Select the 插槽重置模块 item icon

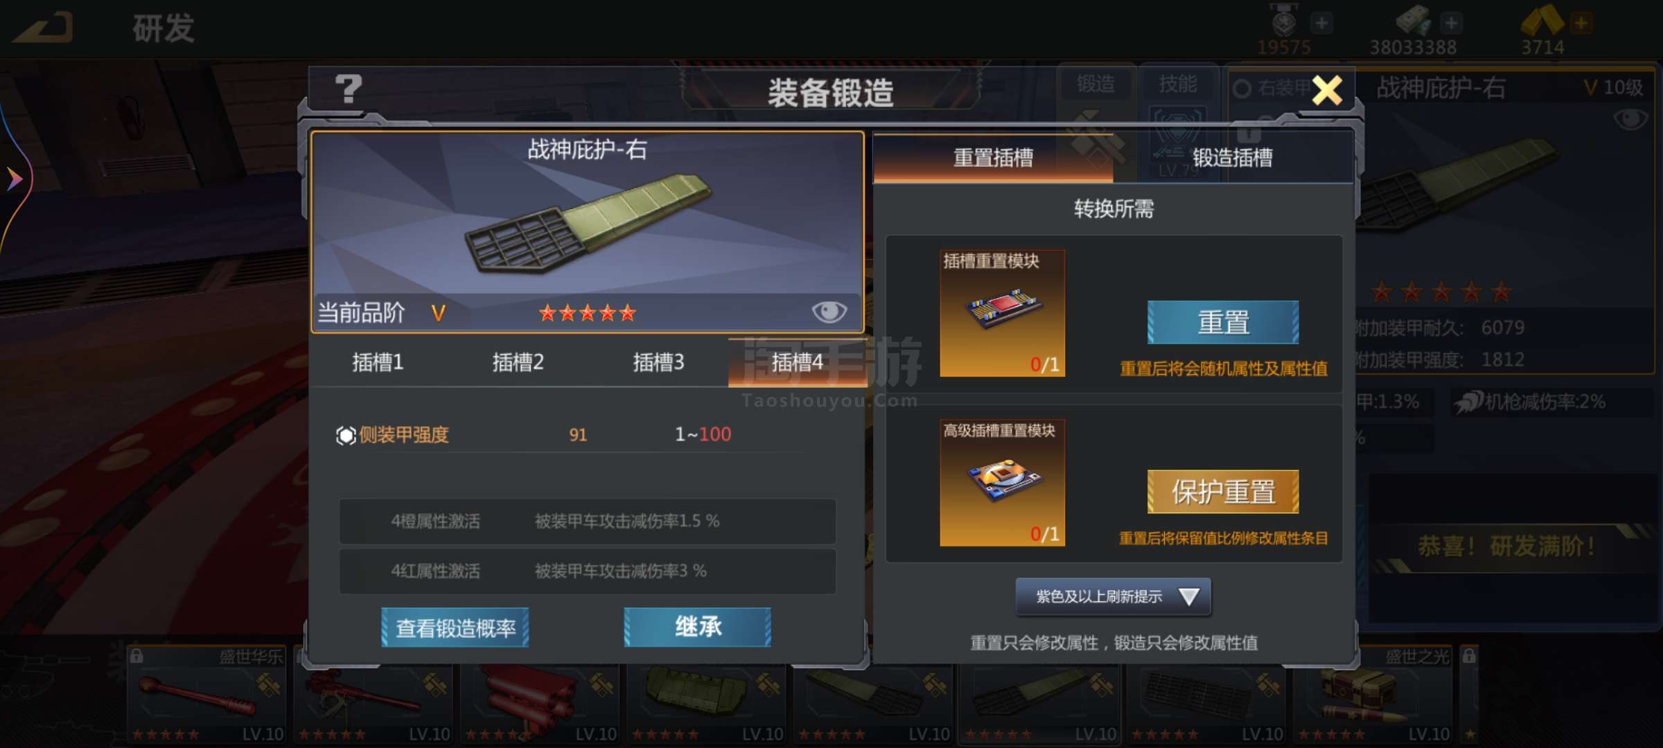(1002, 313)
